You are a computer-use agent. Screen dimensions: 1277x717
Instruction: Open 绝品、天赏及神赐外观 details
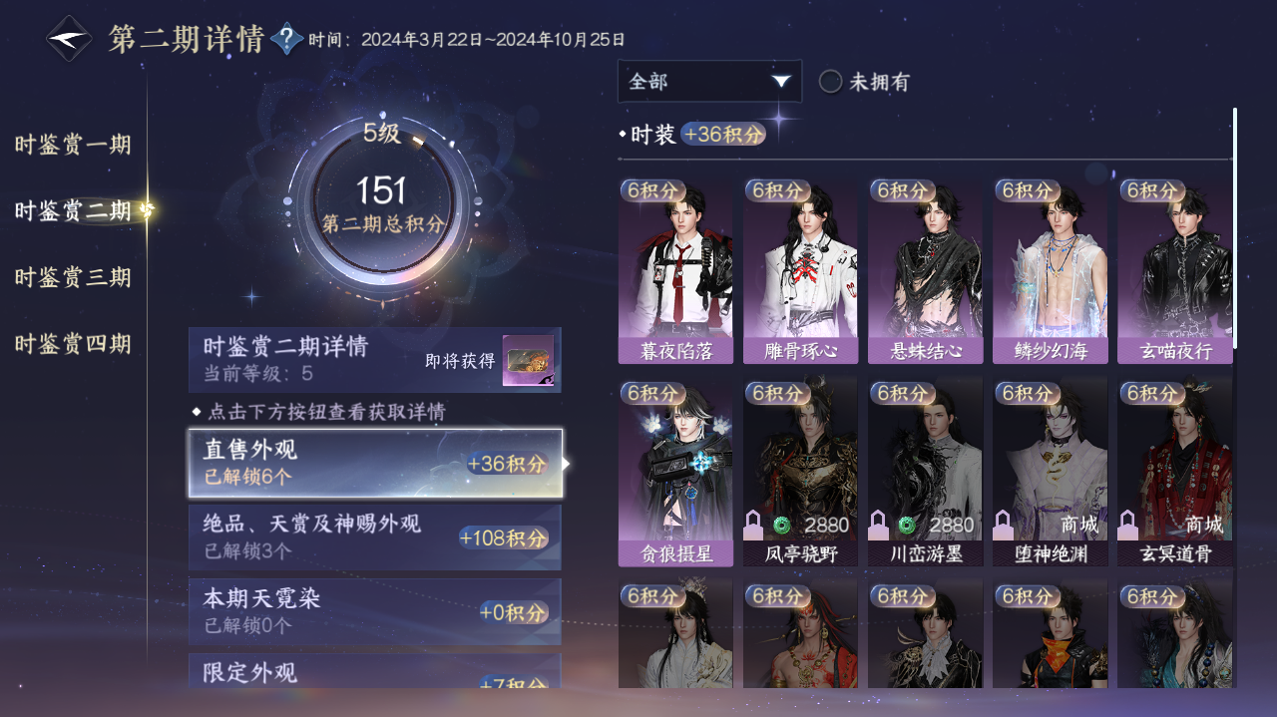pyautogui.click(x=375, y=538)
